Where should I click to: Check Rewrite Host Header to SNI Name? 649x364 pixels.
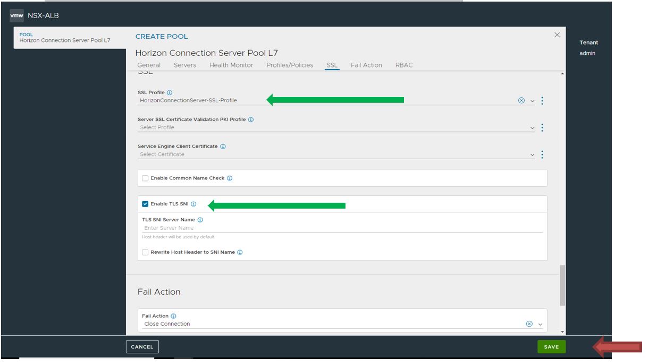tap(145, 252)
